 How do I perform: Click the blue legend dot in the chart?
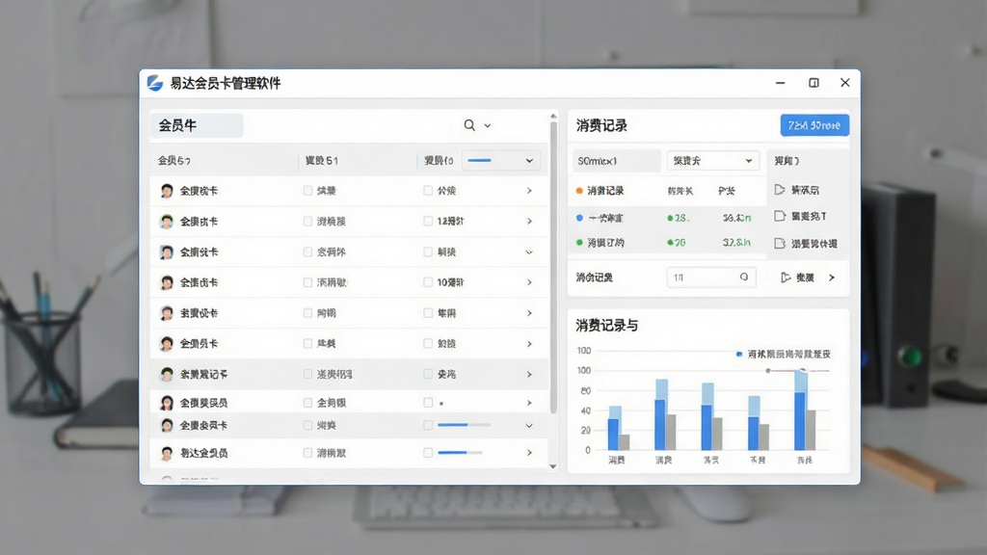click(739, 355)
